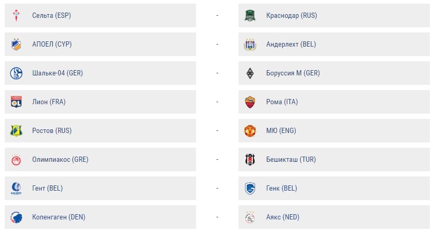Open the Beşiktaş crest icon
This screenshot has width=433, height=232.
click(x=250, y=160)
